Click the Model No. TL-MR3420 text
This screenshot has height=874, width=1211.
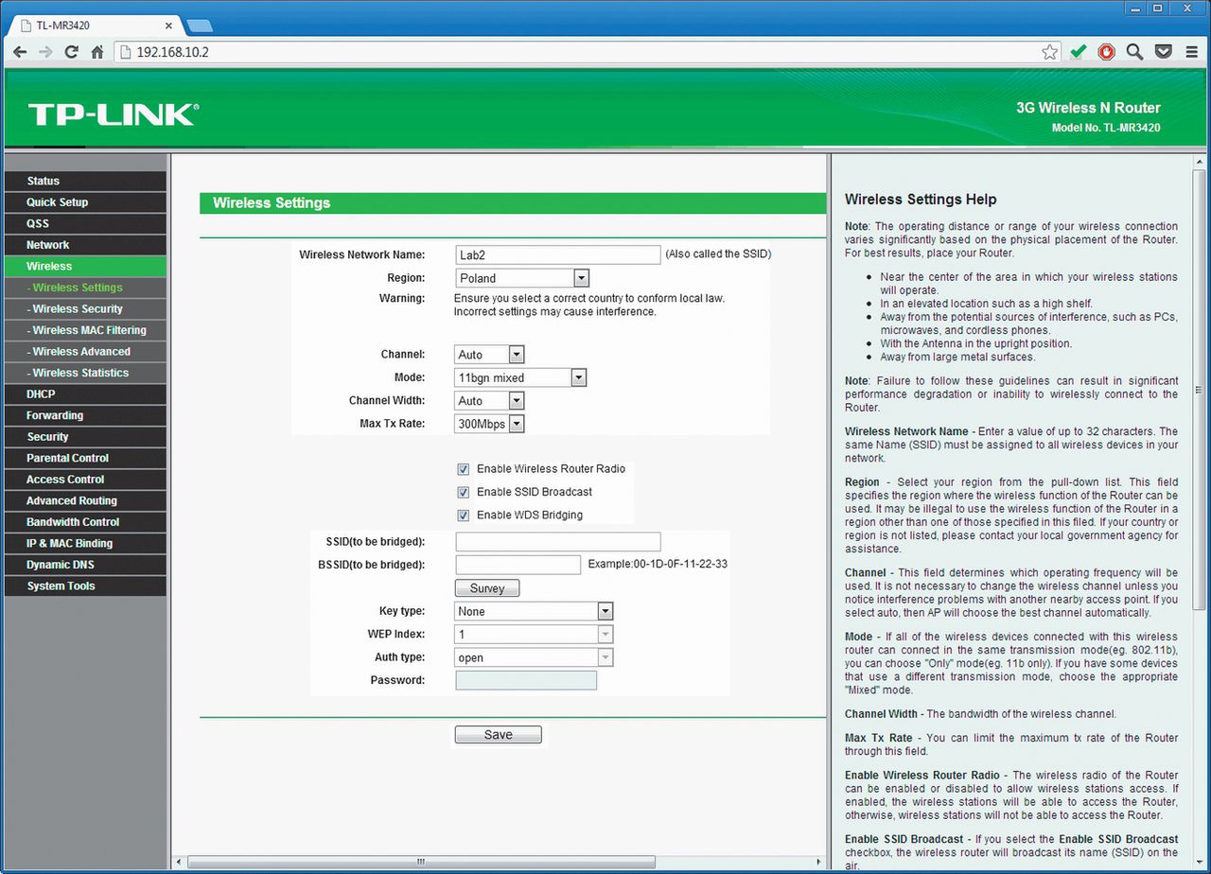(x=1106, y=128)
